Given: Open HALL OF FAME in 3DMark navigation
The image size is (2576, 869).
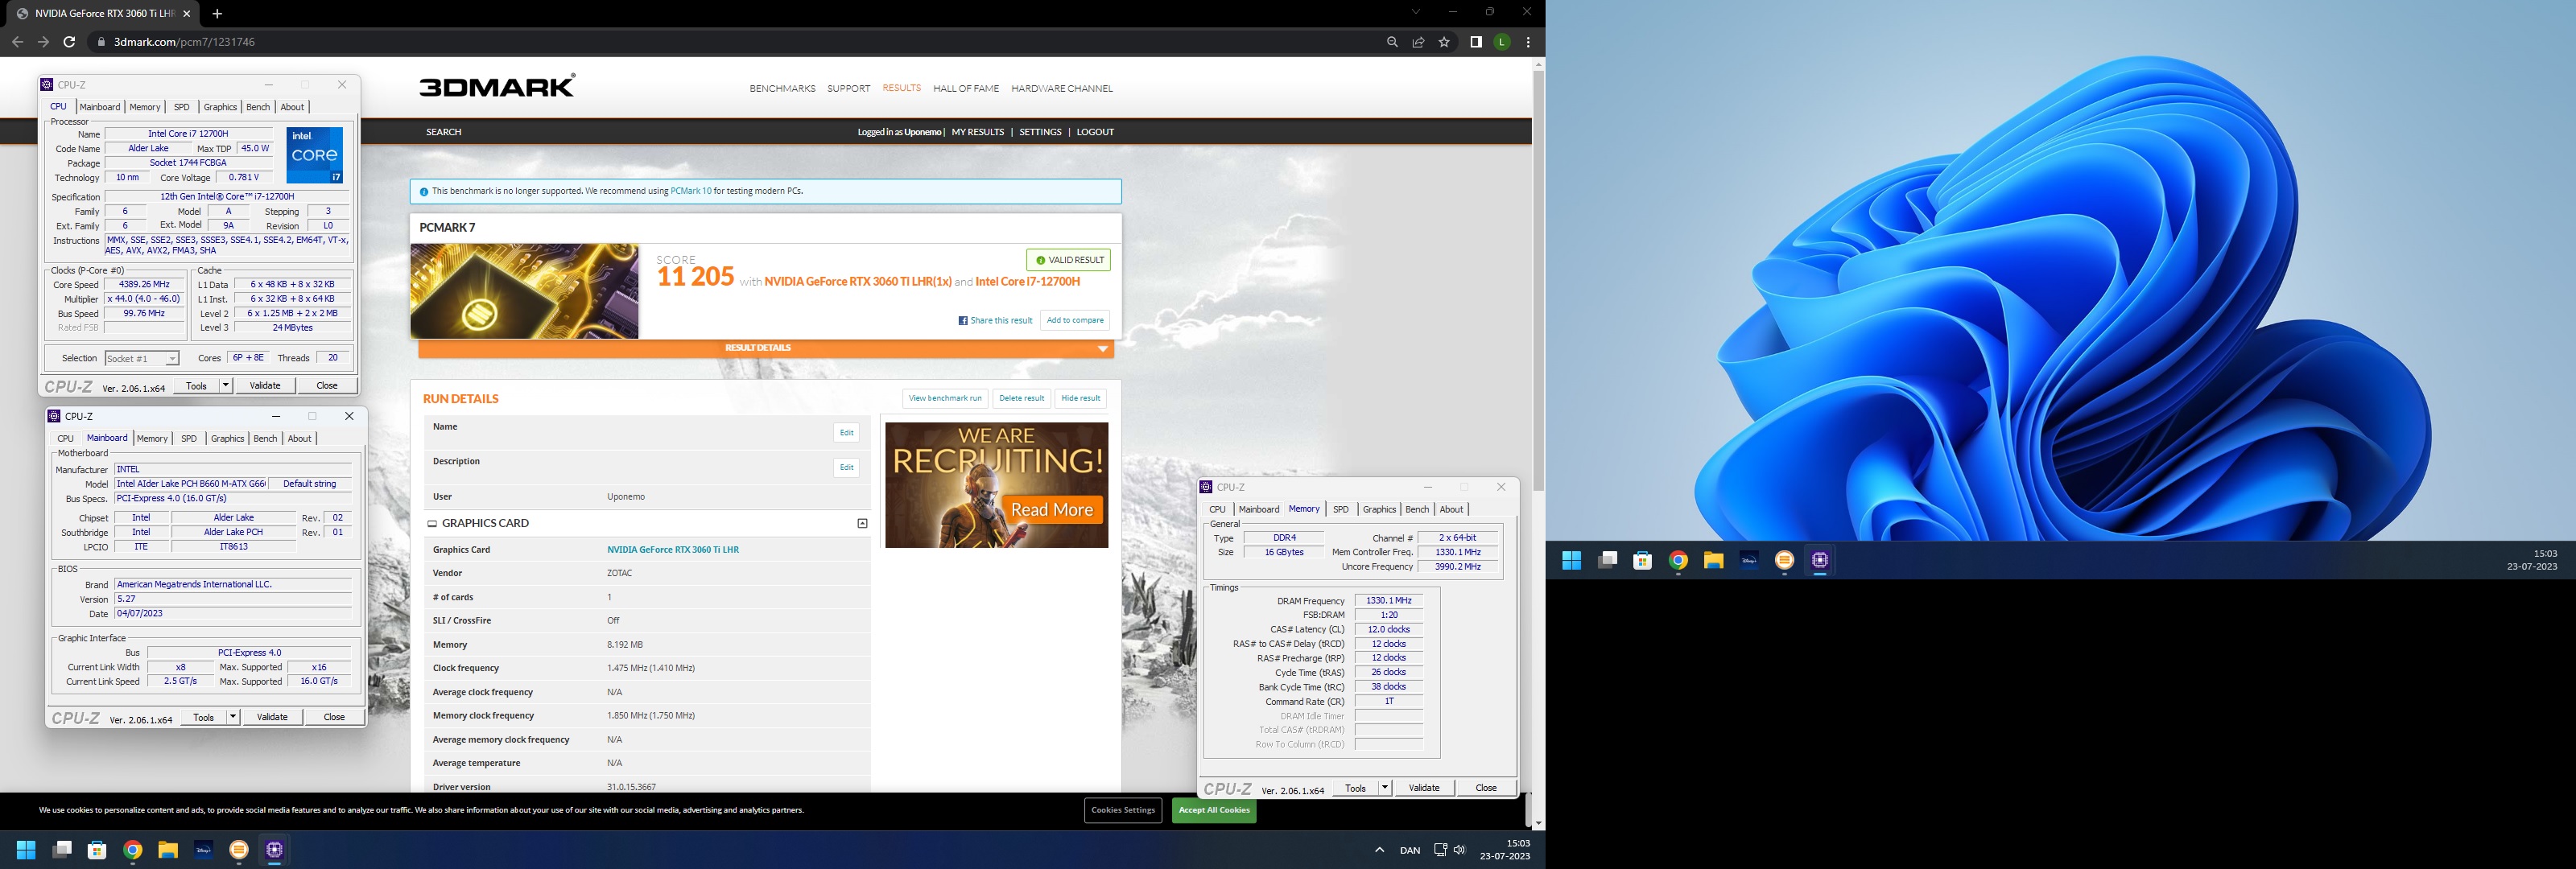Looking at the screenshot, I should tap(966, 89).
